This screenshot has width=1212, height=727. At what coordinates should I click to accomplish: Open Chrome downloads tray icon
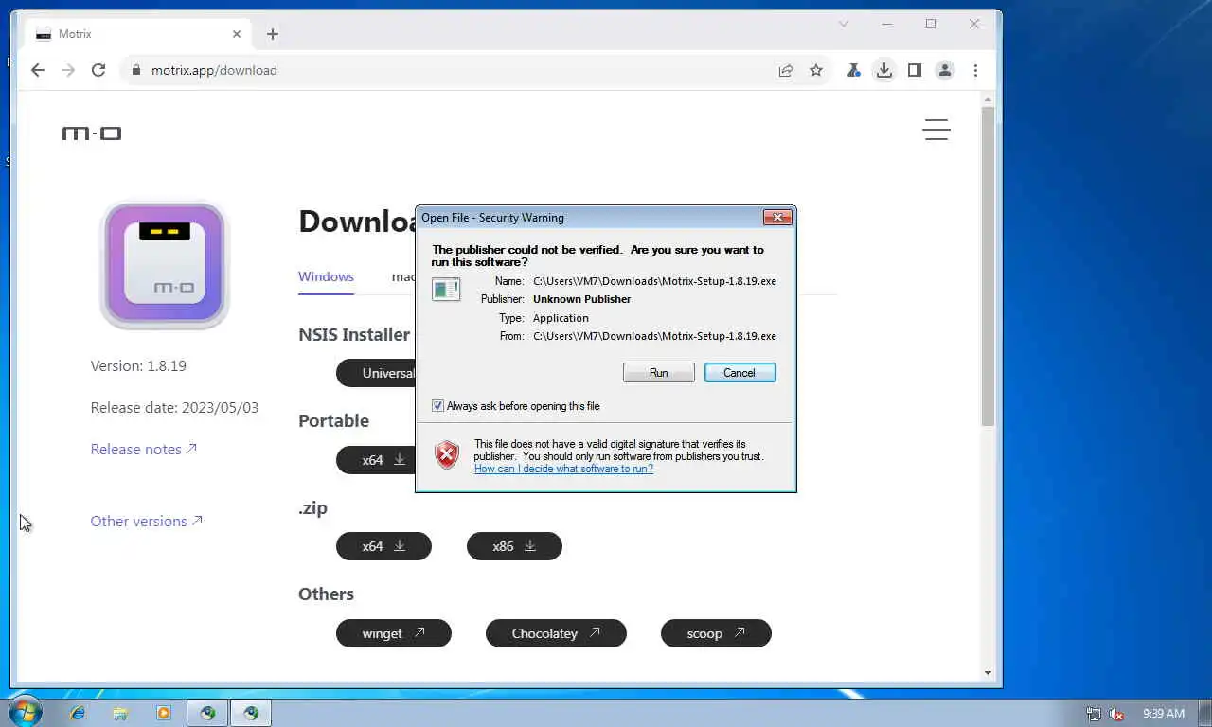[883, 70]
